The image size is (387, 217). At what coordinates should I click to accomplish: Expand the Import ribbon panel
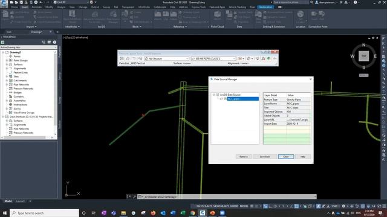(x=31, y=27)
